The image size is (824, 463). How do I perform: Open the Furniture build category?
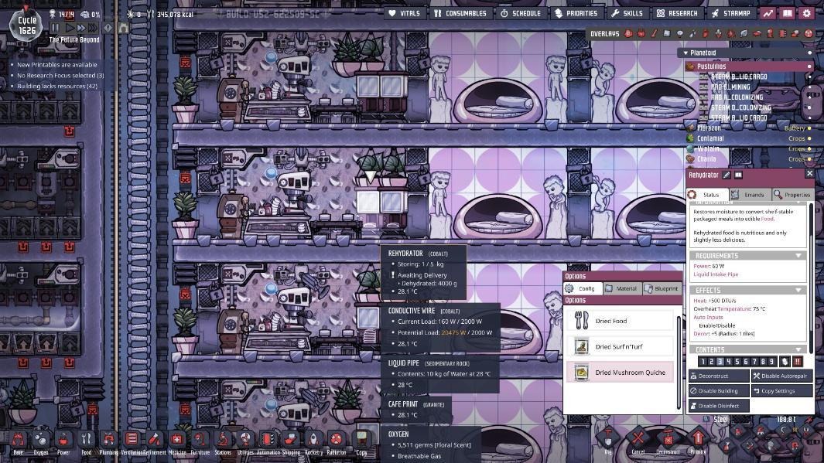(x=200, y=439)
